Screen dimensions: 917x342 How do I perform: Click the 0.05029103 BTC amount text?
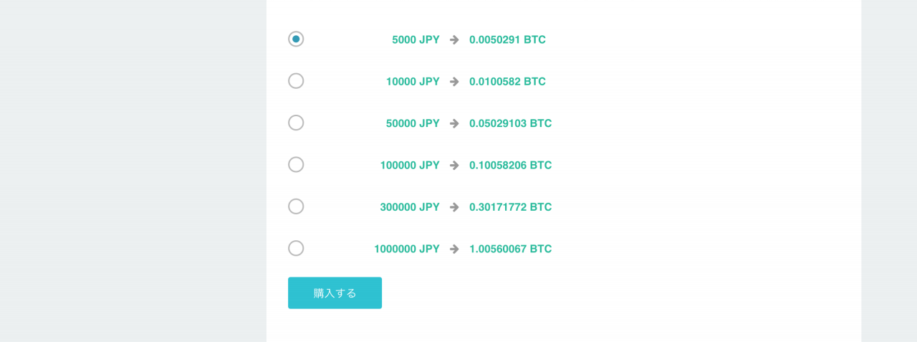pos(510,123)
